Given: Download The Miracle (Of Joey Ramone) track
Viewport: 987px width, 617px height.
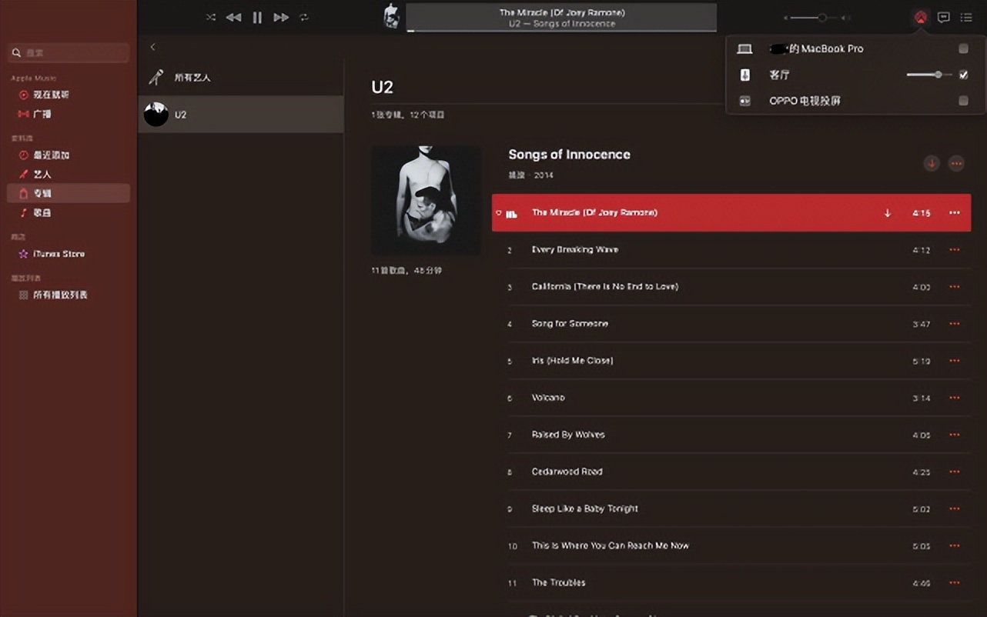Looking at the screenshot, I should (887, 213).
